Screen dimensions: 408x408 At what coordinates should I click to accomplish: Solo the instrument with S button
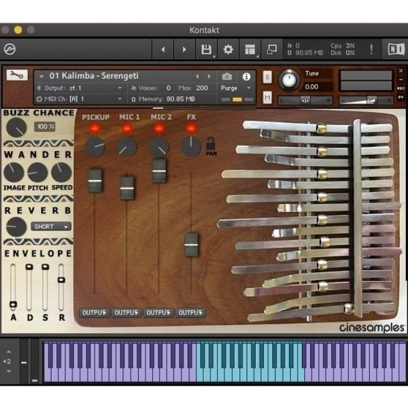[x=267, y=77]
